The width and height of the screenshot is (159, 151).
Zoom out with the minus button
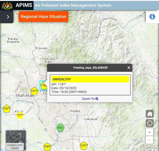click(149, 140)
